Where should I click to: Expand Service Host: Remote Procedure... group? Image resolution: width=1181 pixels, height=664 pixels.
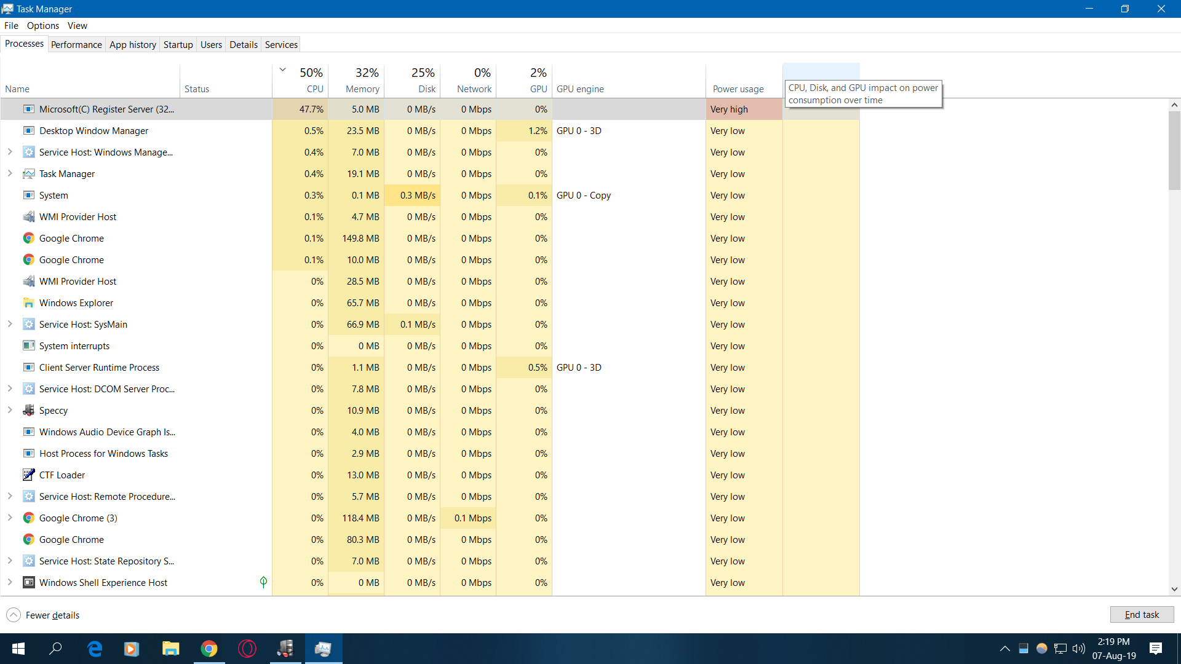10,496
